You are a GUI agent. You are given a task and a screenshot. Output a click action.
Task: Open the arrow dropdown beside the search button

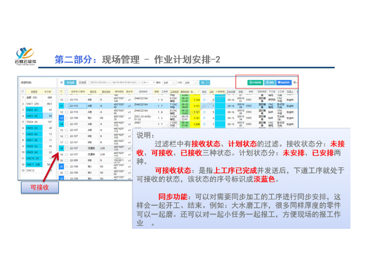[x=208, y=83]
